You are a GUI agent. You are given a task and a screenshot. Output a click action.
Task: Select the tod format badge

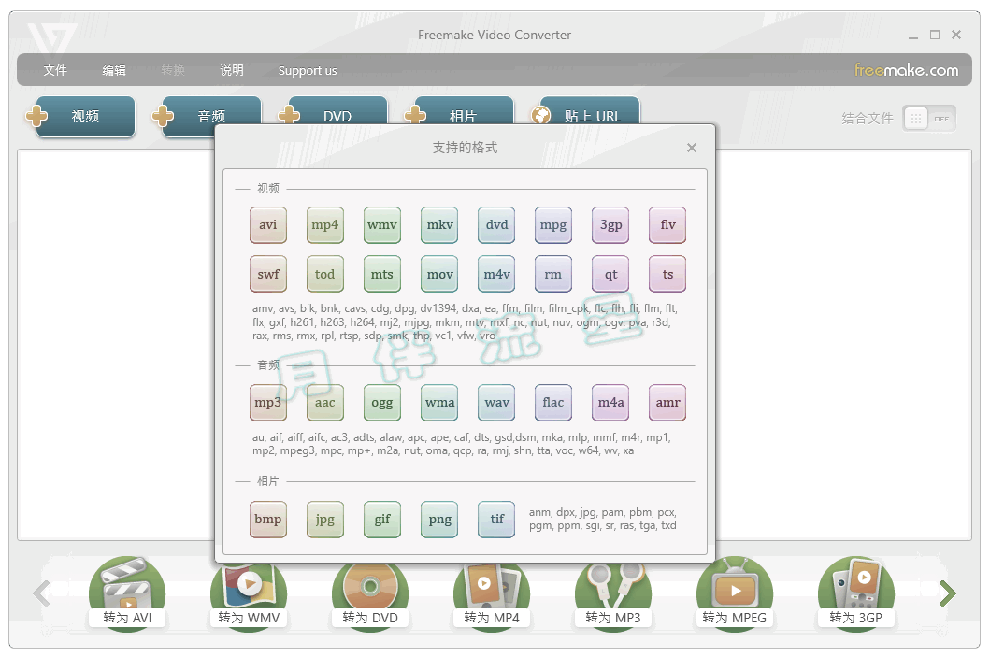tap(324, 274)
